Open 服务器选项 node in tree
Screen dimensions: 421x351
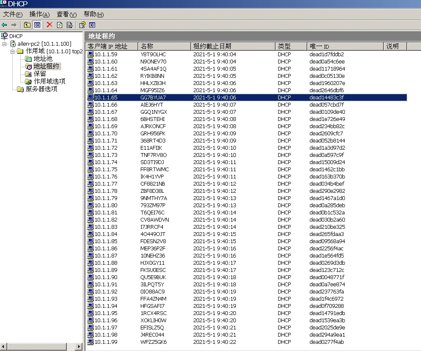pyautogui.click(x=41, y=89)
